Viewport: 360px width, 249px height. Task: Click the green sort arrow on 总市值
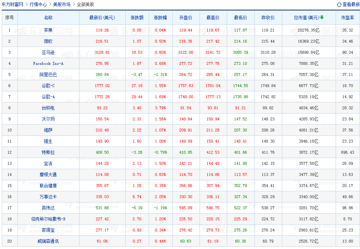(322, 18)
